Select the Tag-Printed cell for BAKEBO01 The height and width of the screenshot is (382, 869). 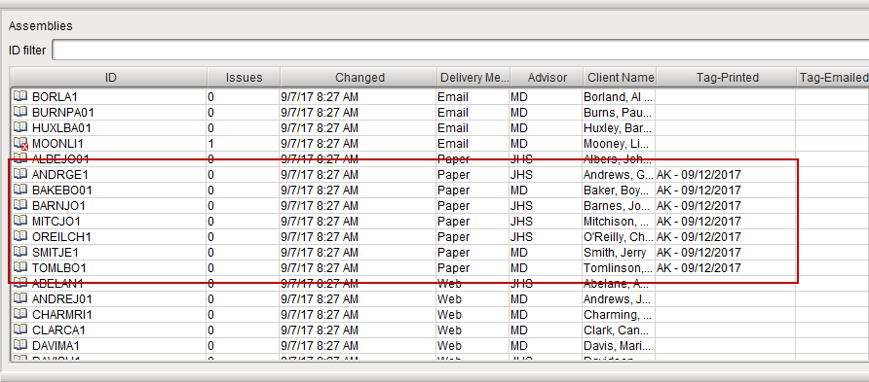[x=726, y=191]
